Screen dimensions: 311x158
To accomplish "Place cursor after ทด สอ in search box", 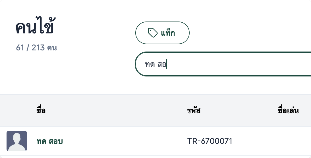I will (x=167, y=64).
